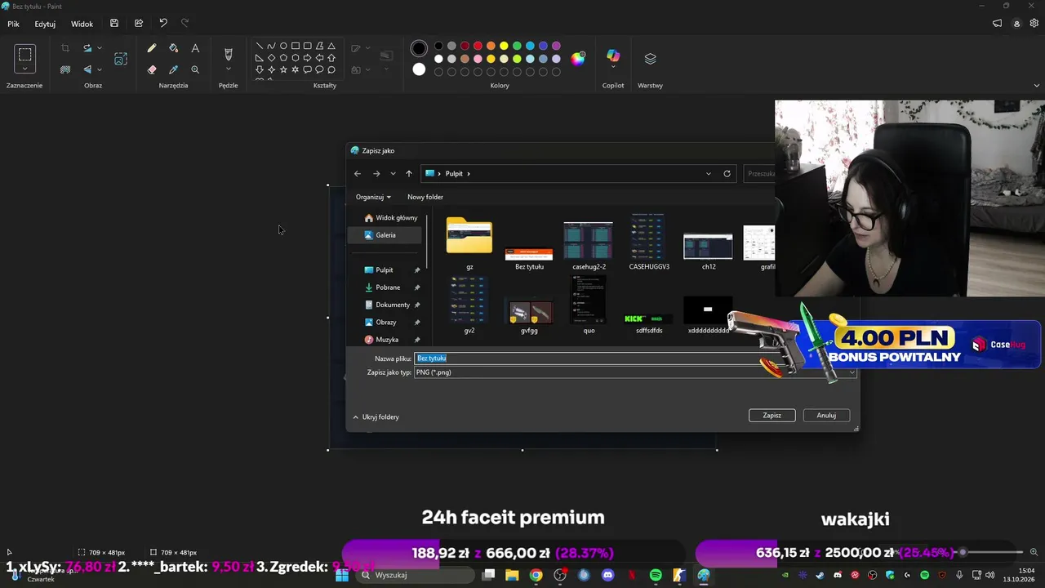1045x588 pixels.
Task: Open recent locations dropdown arrow
Action: [x=393, y=173]
